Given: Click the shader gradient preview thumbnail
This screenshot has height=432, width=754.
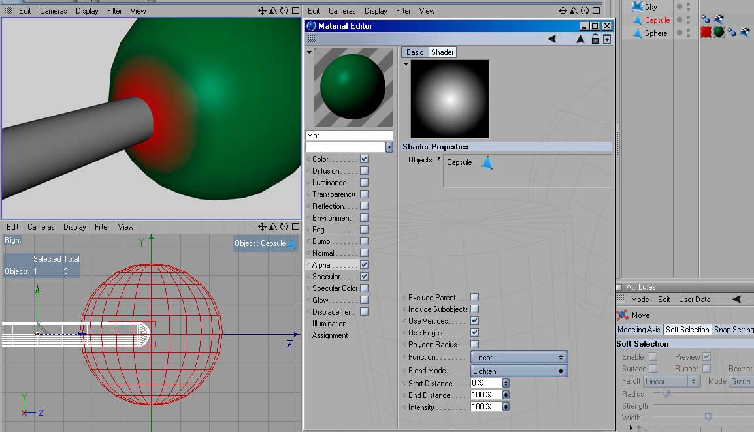Looking at the screenshot, I should pyautogui.click(x=450, y=99).
